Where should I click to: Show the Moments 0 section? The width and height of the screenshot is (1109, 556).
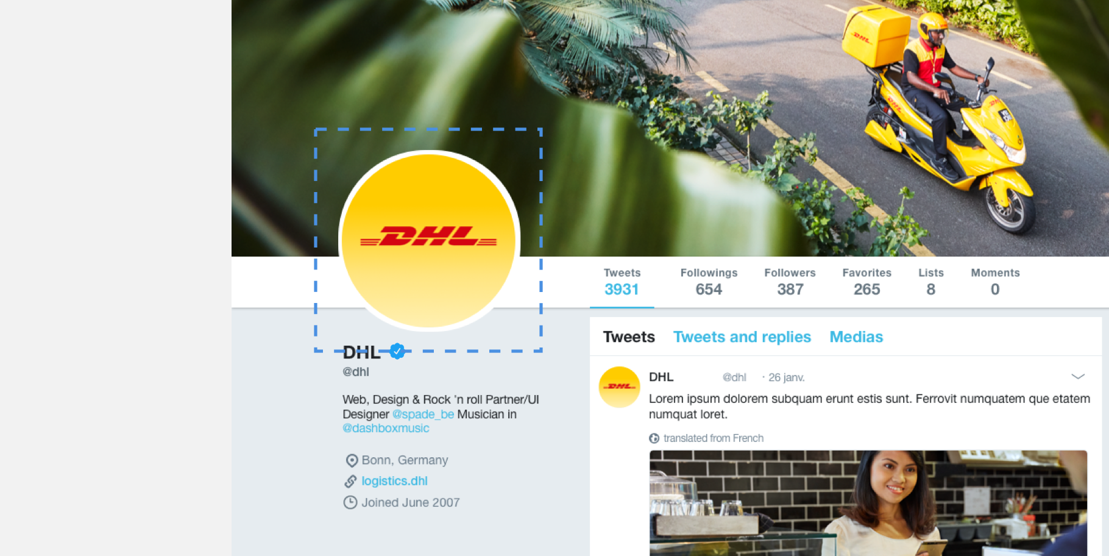pyautogui.click(x=995, y=282)
